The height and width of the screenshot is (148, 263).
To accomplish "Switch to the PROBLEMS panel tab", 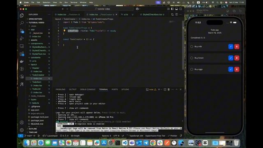I will point(60,90).
